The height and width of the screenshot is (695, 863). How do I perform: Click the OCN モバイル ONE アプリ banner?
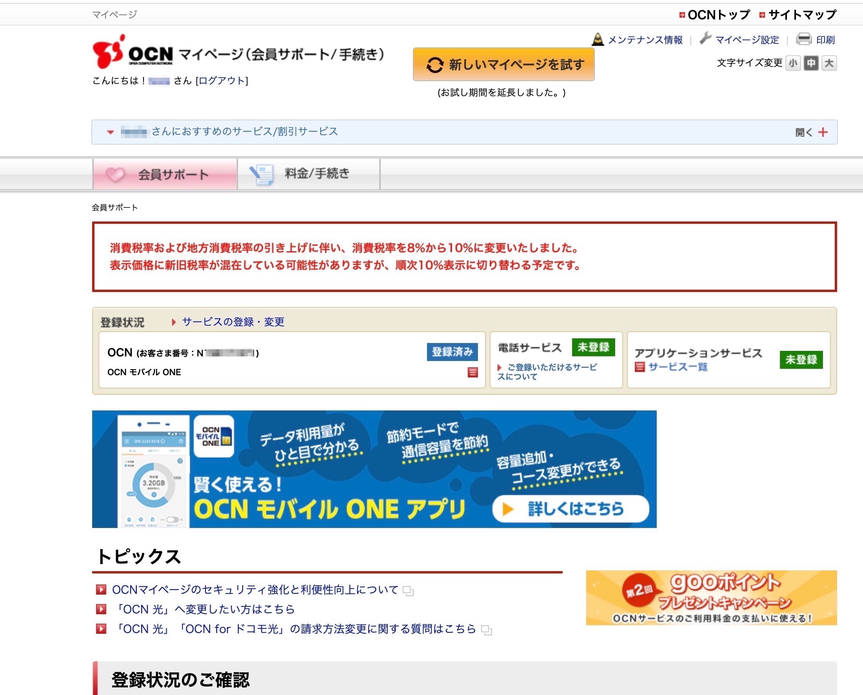coord(374,469)
